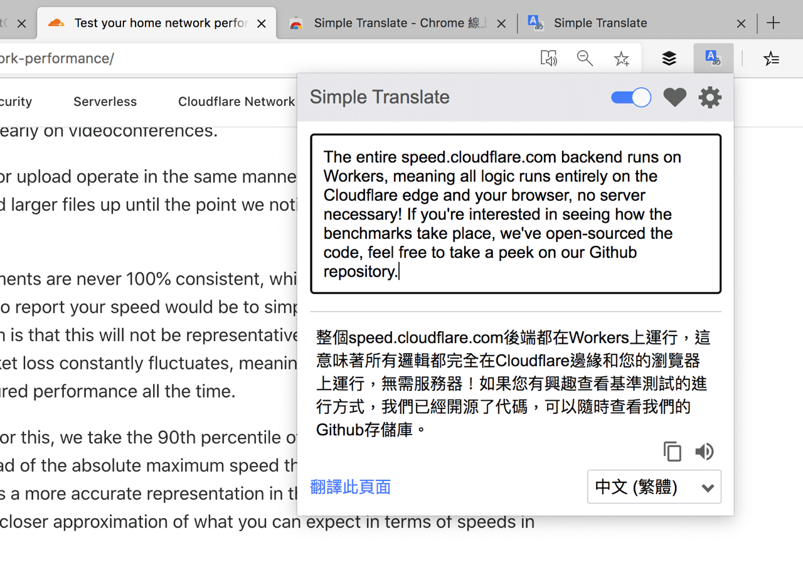Select the zoom magnifier icon in address bar
803x582 pixels.
coord(585,58)
